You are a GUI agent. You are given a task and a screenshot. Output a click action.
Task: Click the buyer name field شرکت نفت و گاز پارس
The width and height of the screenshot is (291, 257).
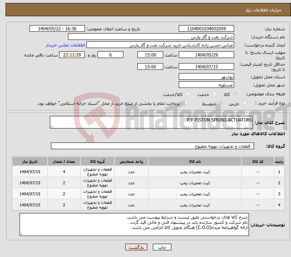pos(151,37)
